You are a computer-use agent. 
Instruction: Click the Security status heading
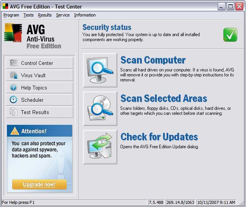tap(107, 27)
